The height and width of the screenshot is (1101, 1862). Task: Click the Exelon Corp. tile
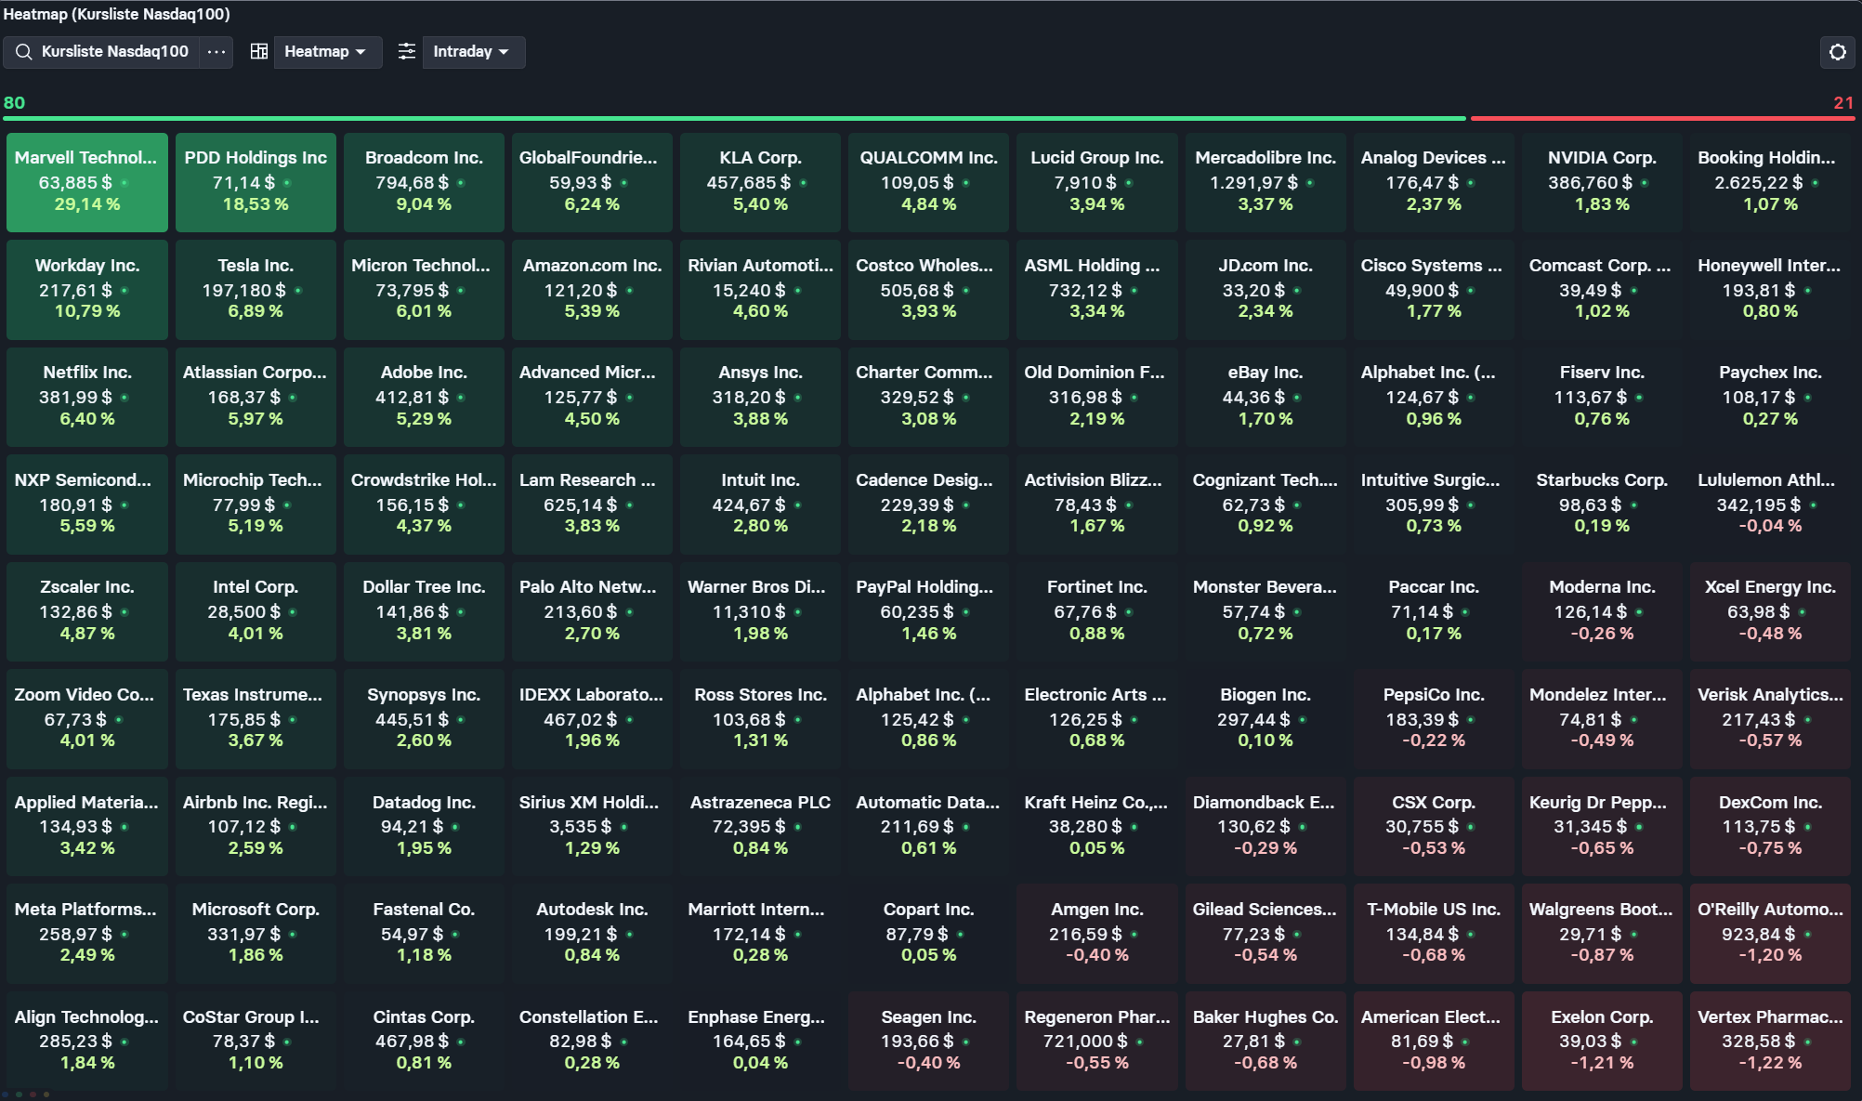pyautogui.click(x=1602, y=1041)
